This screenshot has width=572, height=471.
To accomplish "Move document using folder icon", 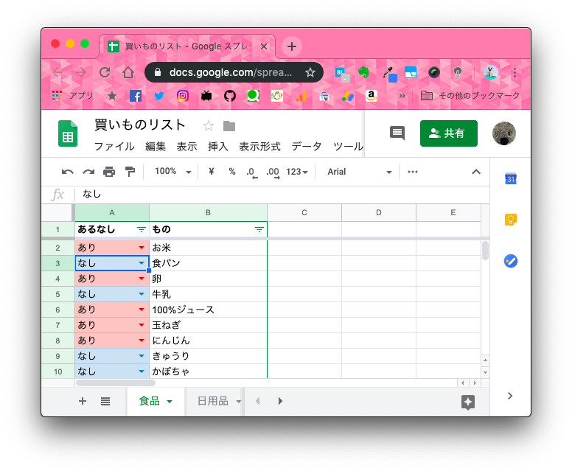I will 229,126.
